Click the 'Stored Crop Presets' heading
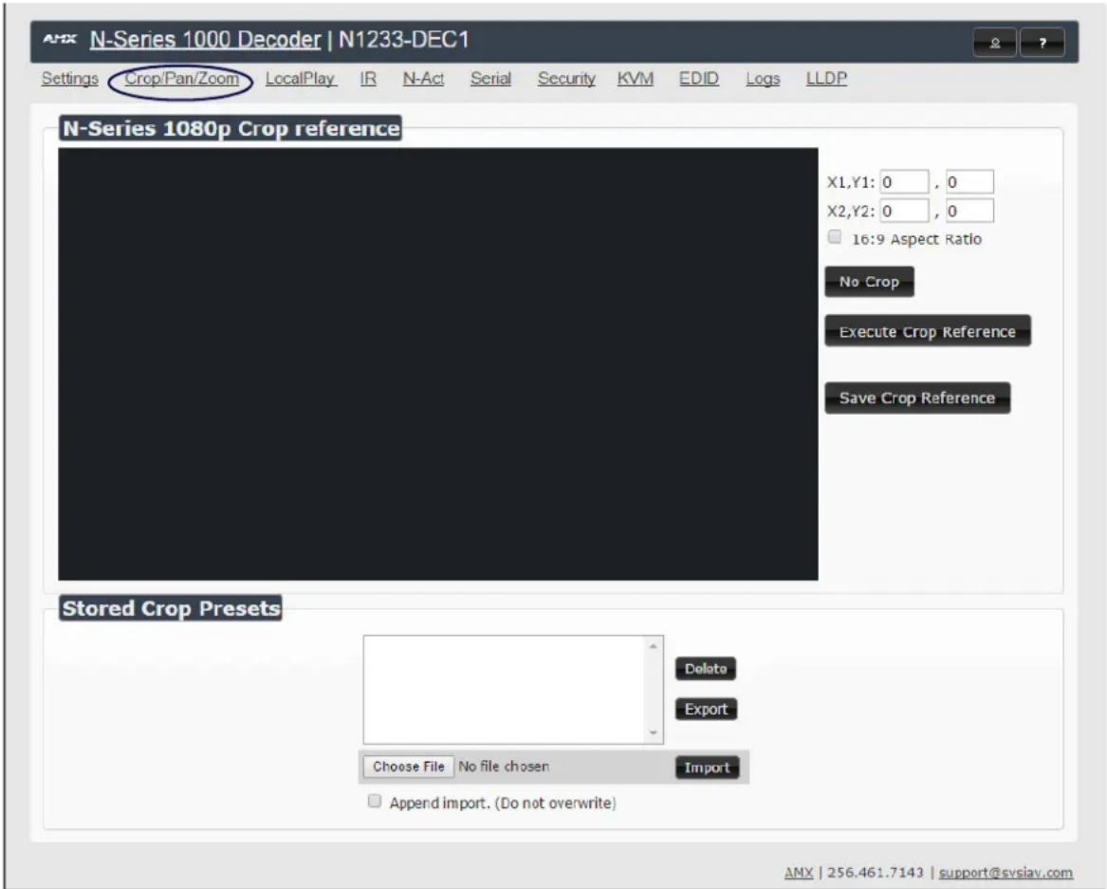The width and height of the screenshot is (1107, 889). [x=171, y=608]
